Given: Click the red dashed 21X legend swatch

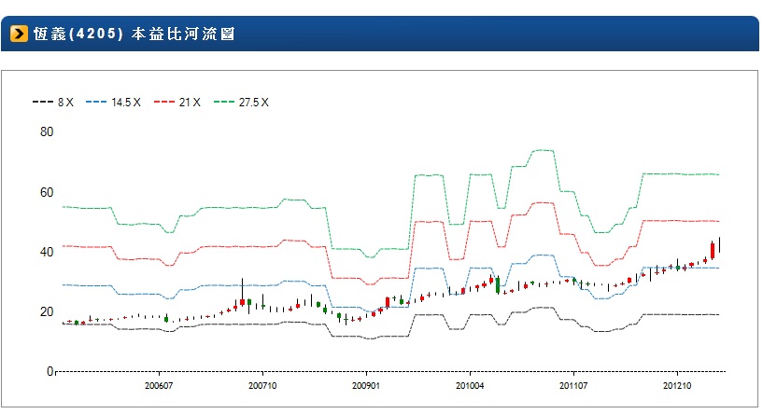Looking at the screenshot, I should coord(164,102).
